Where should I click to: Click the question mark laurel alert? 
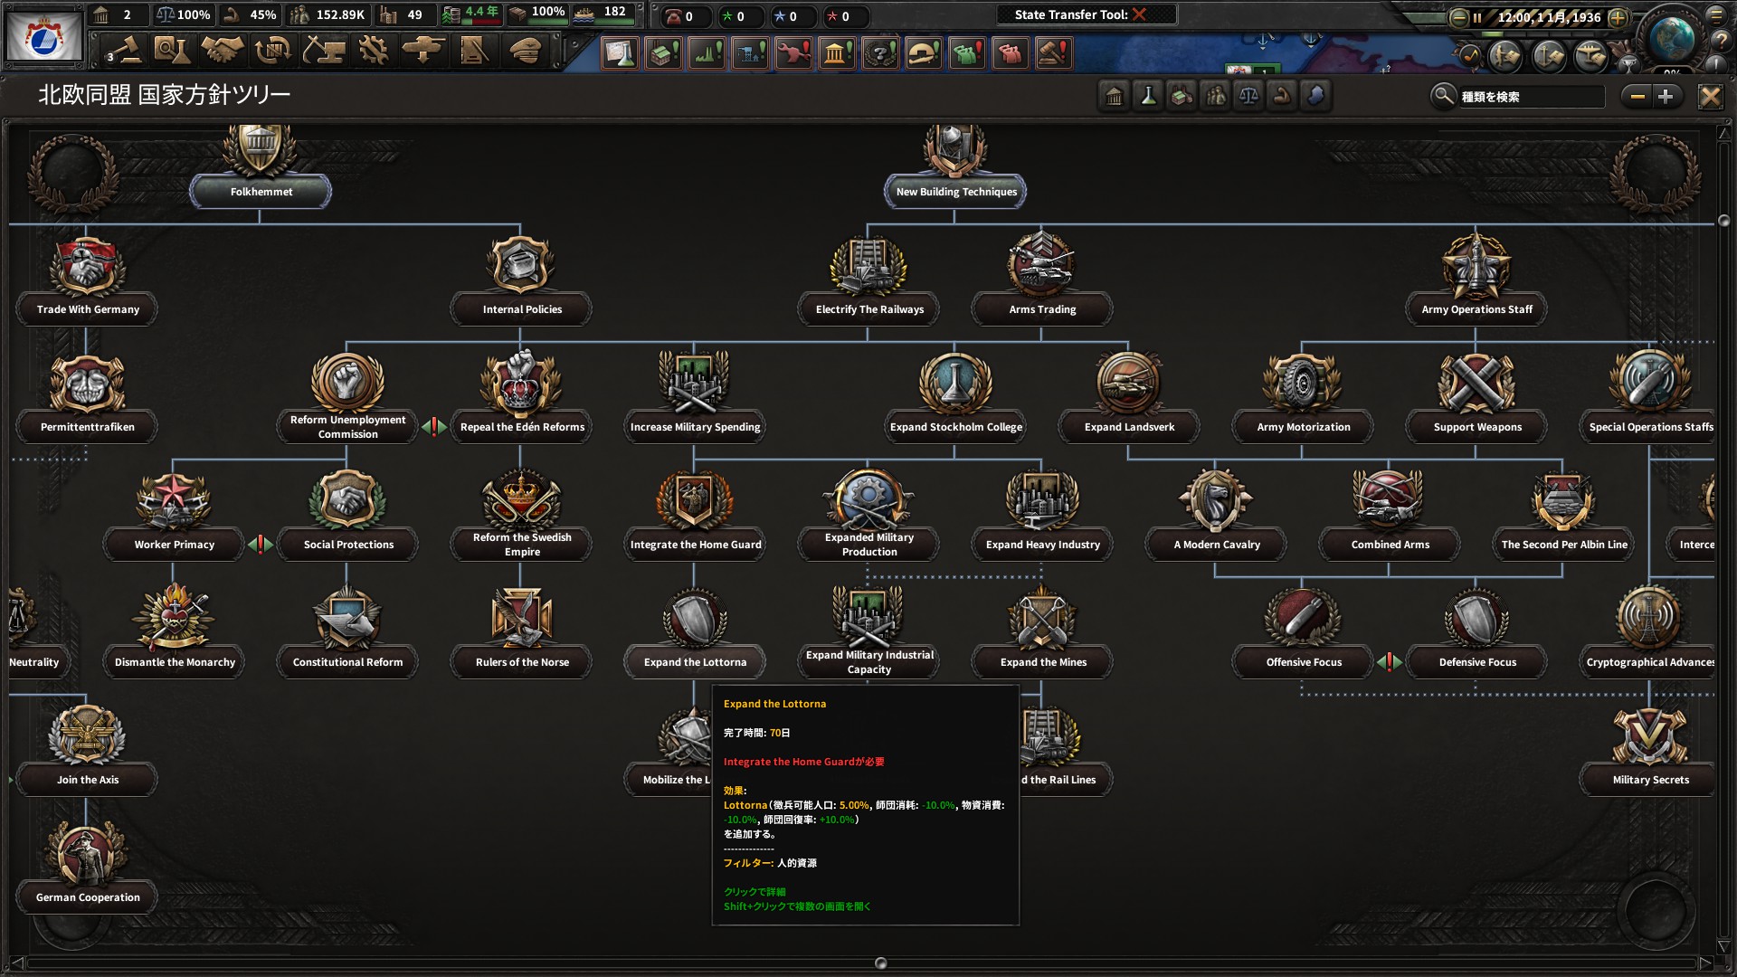point(880,53)
